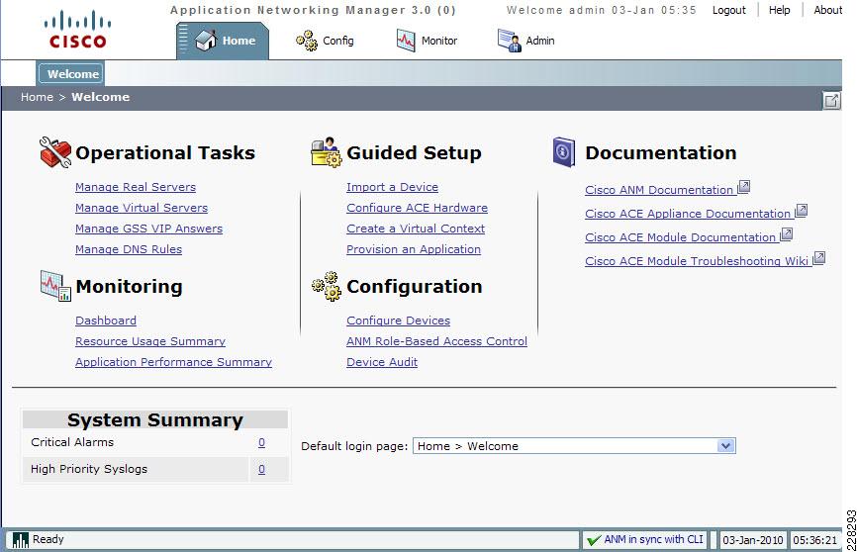Click Welcome admin 03-Jan 05:35 text
The image size is (857, 552).
coord(602,10)
